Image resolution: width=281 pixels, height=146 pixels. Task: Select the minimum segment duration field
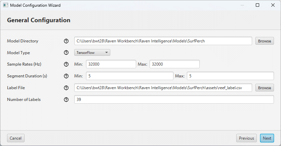129,76
